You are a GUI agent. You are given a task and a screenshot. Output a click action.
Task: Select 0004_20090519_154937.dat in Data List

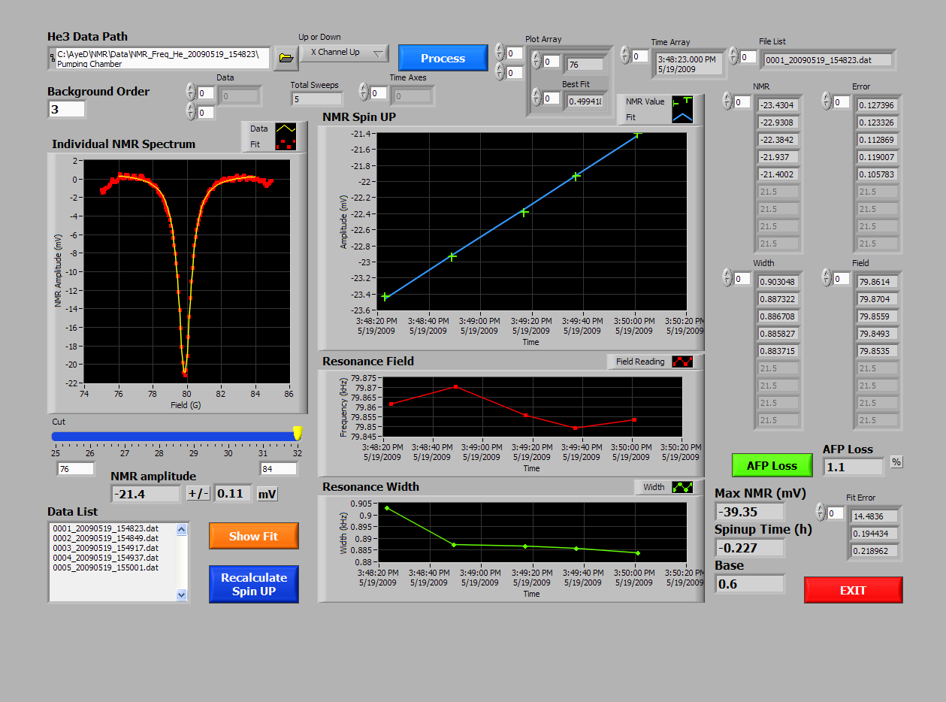[x=105, y=558]
